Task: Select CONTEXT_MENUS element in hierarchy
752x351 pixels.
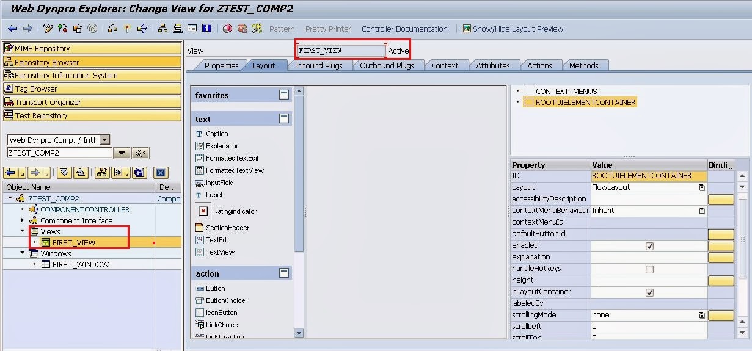Action: [x=566, y=91]
